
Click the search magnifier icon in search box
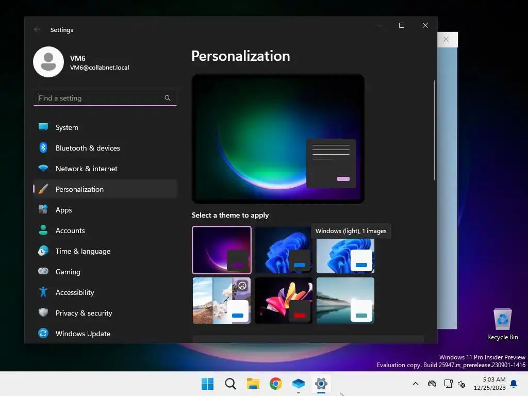click(x=168, y=98)
